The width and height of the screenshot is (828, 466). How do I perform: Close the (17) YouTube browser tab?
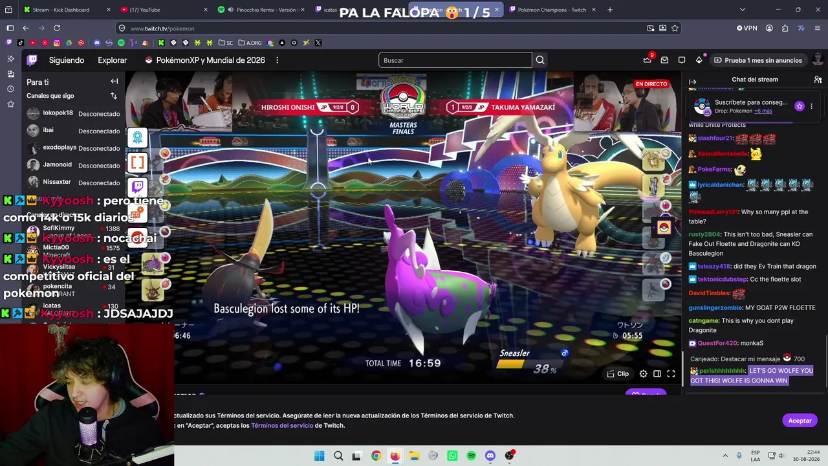click(x=206, y=10)
